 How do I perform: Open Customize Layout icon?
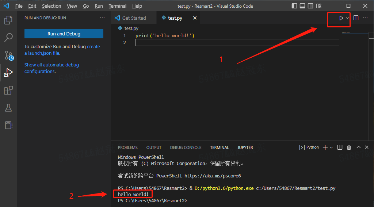click(x=318, y=6)
